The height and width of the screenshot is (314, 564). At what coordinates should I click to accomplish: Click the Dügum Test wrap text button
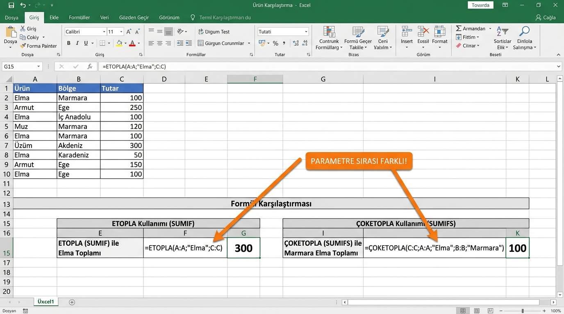tap(213, 32)
